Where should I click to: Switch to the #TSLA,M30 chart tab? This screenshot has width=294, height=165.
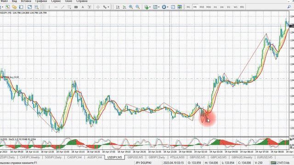[177, 157]
